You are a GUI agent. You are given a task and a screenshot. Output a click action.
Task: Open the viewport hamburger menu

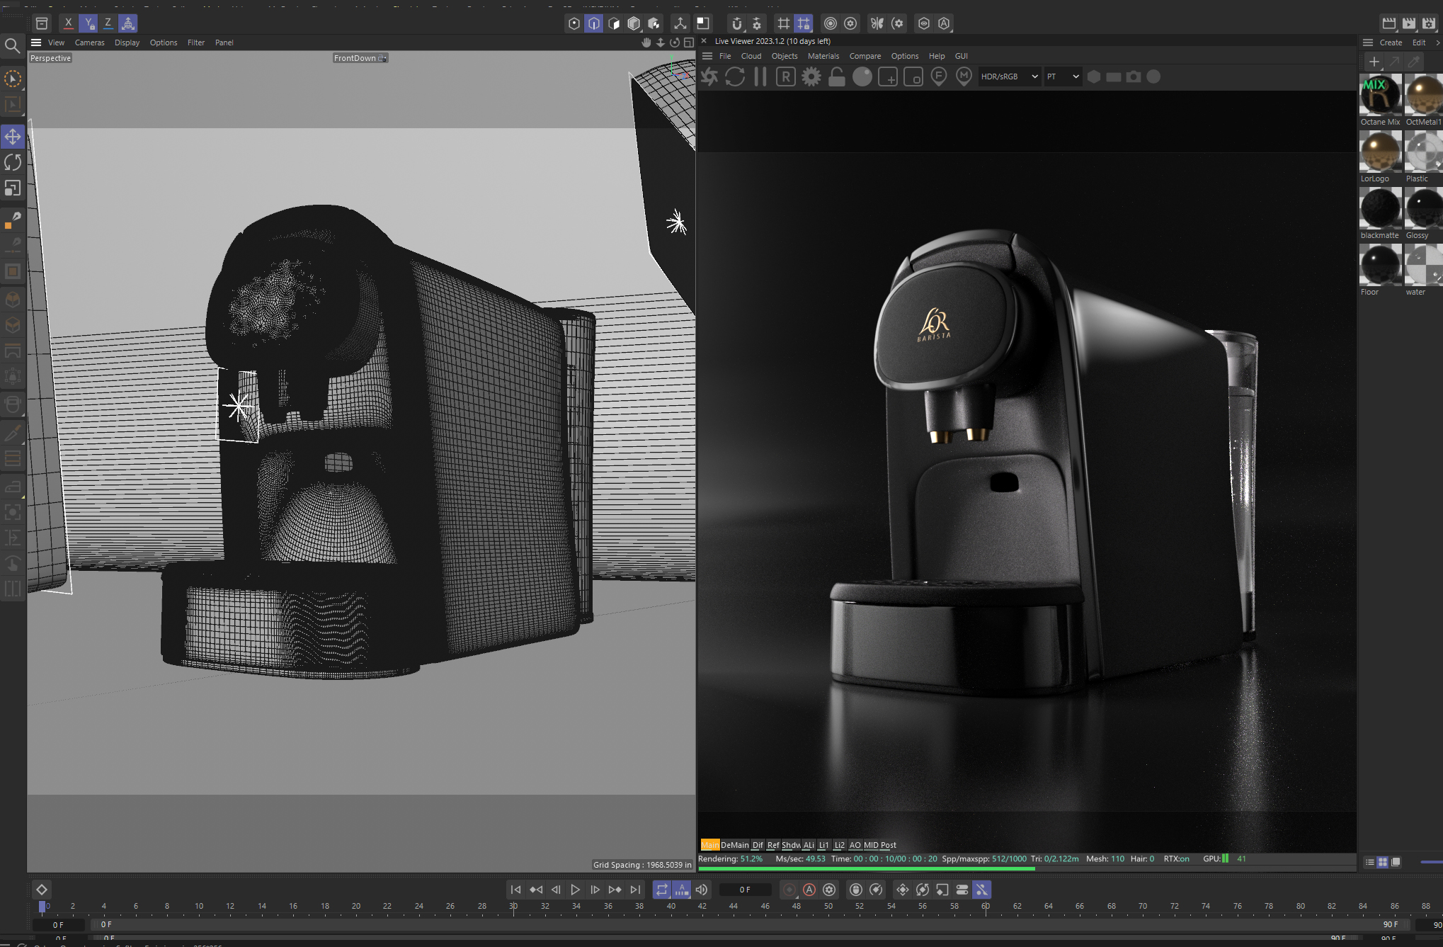tap(36, 42)
